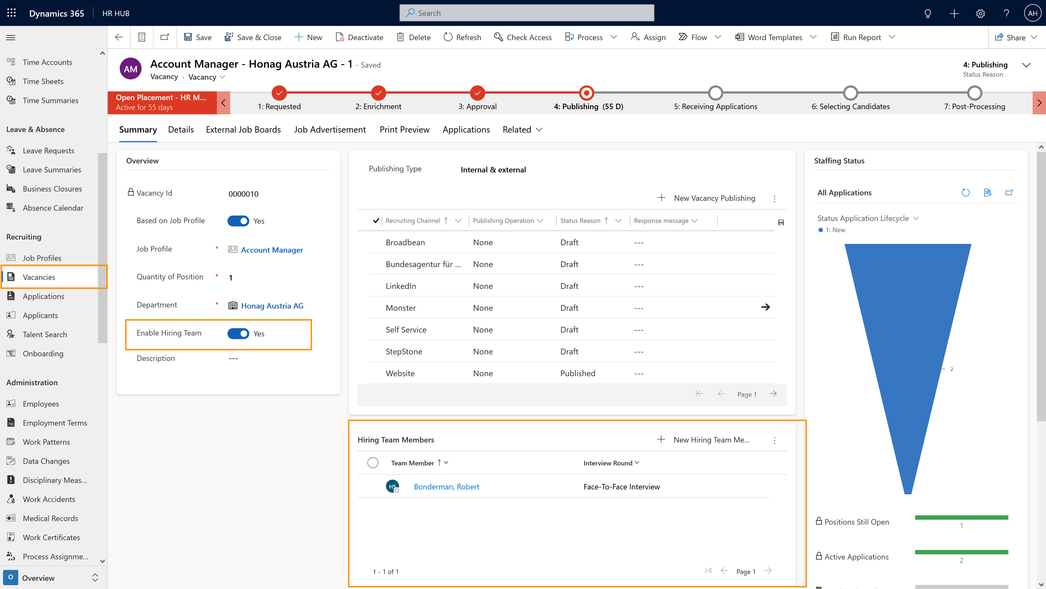This screenshot has height=589, width=1046.
Task: Click Save in the command bar
Action: [198, 37]
